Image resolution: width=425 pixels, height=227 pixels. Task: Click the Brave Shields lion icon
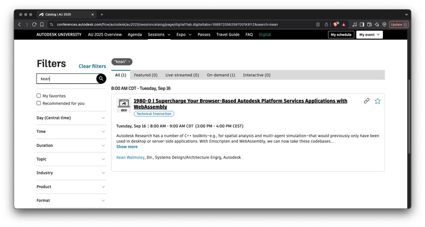coord(336,25)
